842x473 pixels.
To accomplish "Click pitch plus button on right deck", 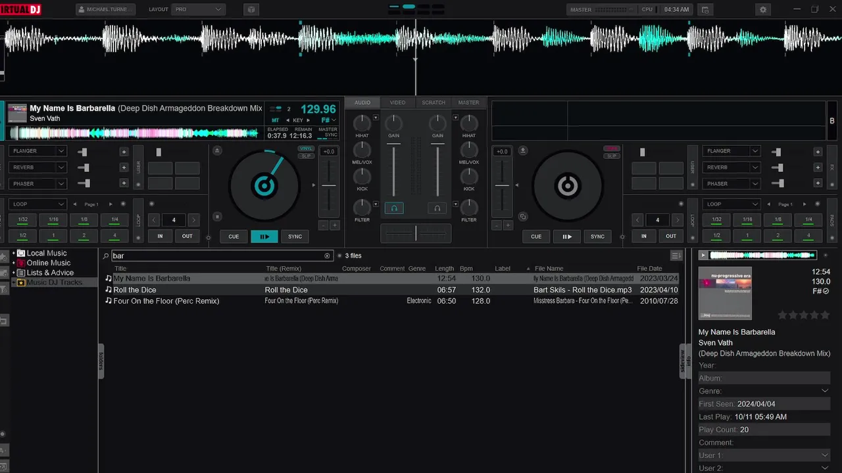I will pos(508,225).
